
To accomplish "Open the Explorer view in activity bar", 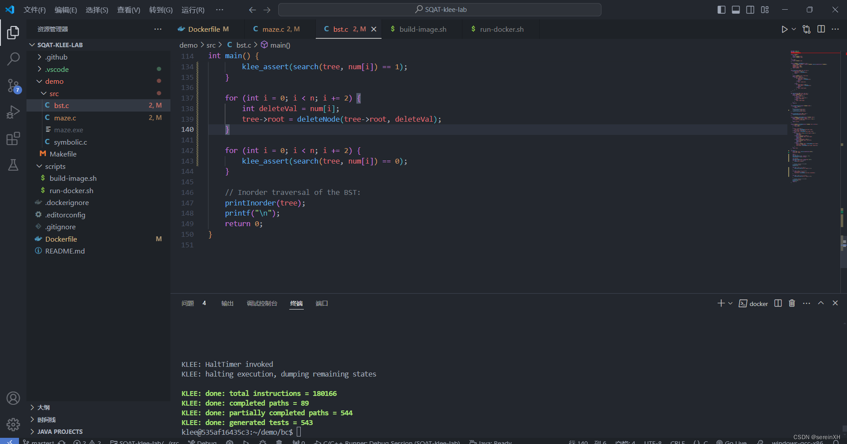I will 13,32.
